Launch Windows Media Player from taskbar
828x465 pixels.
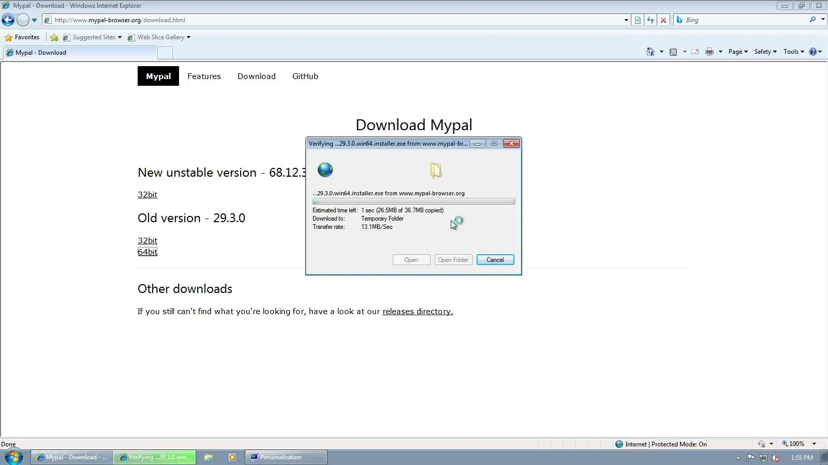232,457
